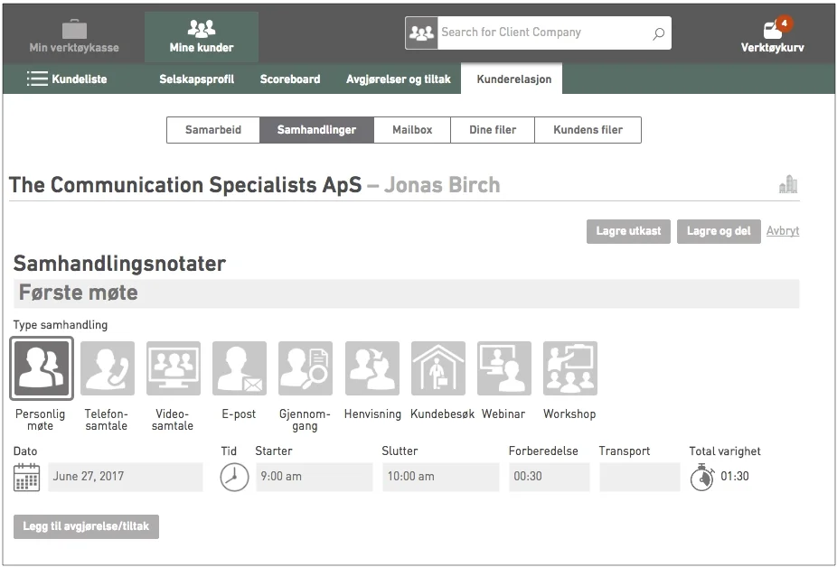Select Kundebesøk interaction type
The height and width of the screenshot is (567, 837).
[438, 368]
